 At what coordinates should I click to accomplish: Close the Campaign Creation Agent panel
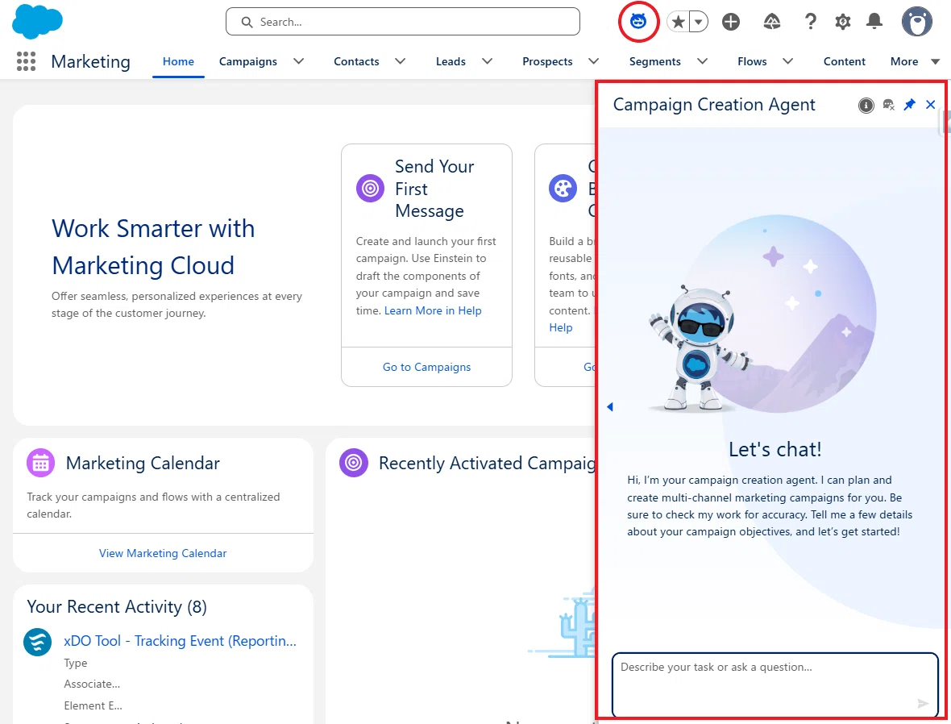click(930, 104)
